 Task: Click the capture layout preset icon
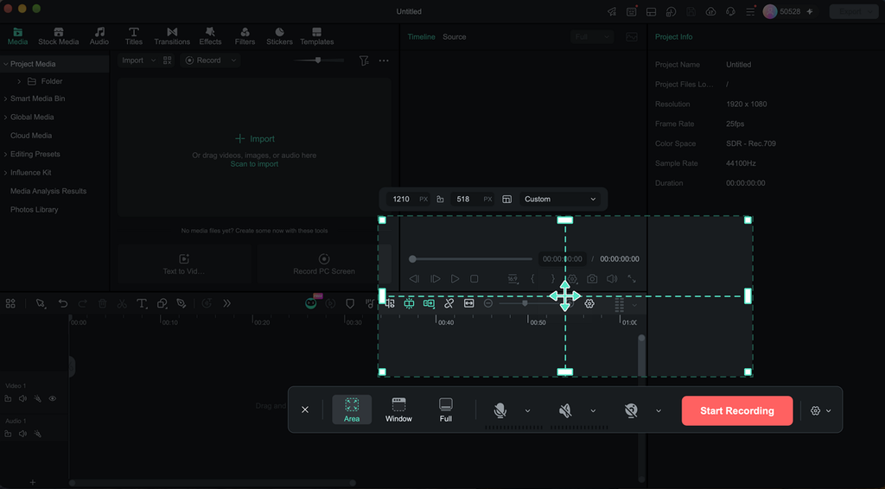tap(506, 199)
